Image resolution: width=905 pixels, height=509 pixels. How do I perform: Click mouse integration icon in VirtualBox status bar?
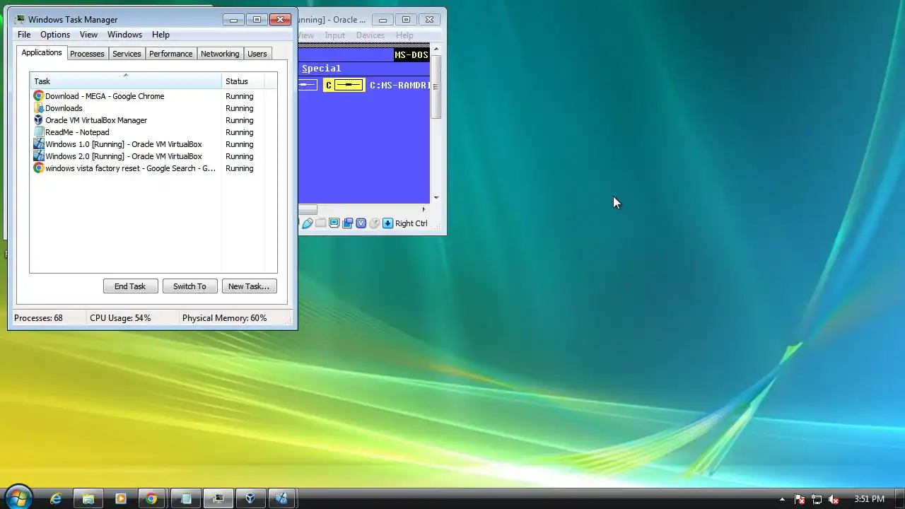coord(375,223)
